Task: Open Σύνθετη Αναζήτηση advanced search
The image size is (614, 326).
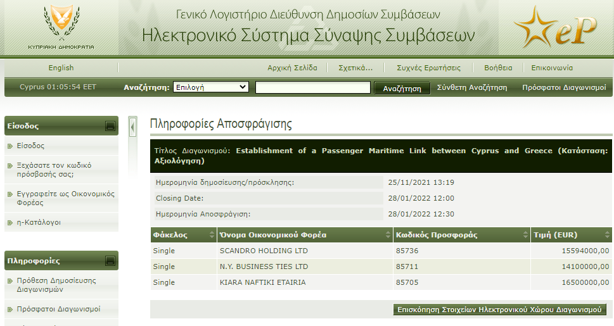Action: tap(472, 87)
